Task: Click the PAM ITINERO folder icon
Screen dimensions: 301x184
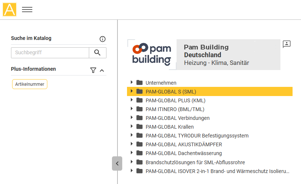Action: [x=139, y=109]
